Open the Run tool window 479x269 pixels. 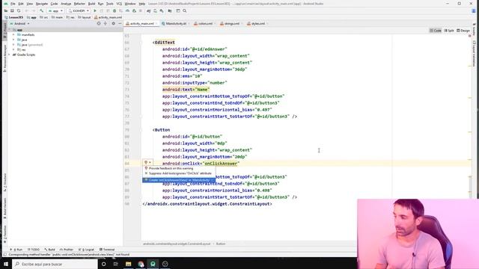(x=16, y=250)
